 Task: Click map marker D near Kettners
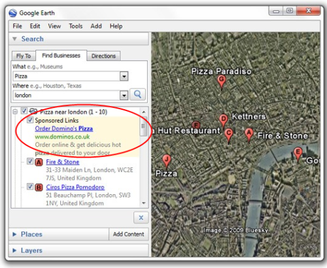point(224,122)
